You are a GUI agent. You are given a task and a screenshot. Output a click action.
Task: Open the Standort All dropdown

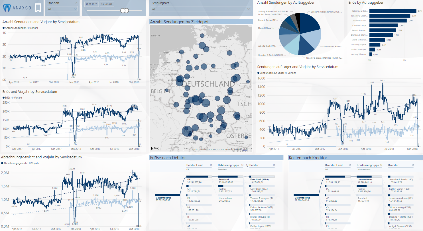pos(62,9)
